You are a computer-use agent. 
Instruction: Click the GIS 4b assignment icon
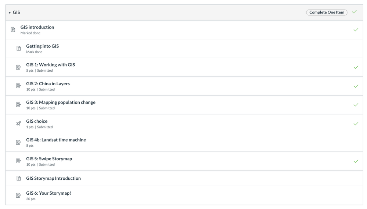pos(19,142)
